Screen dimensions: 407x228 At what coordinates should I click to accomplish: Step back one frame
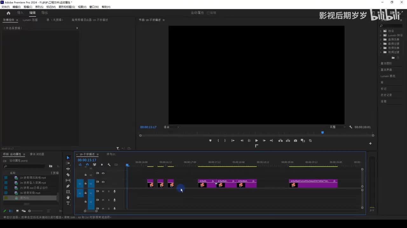242,141
